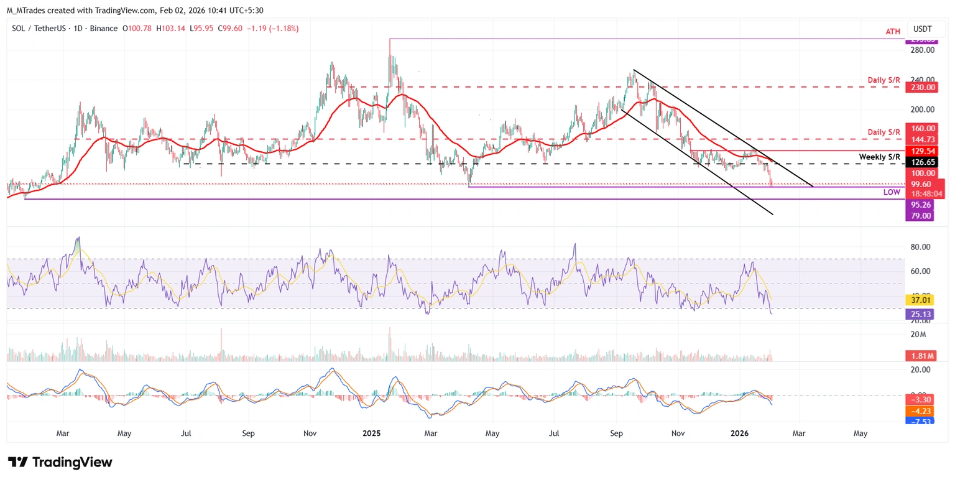Click the 160.00 red price label
This screenshot has height=482, width=955.
click(920, 128)
